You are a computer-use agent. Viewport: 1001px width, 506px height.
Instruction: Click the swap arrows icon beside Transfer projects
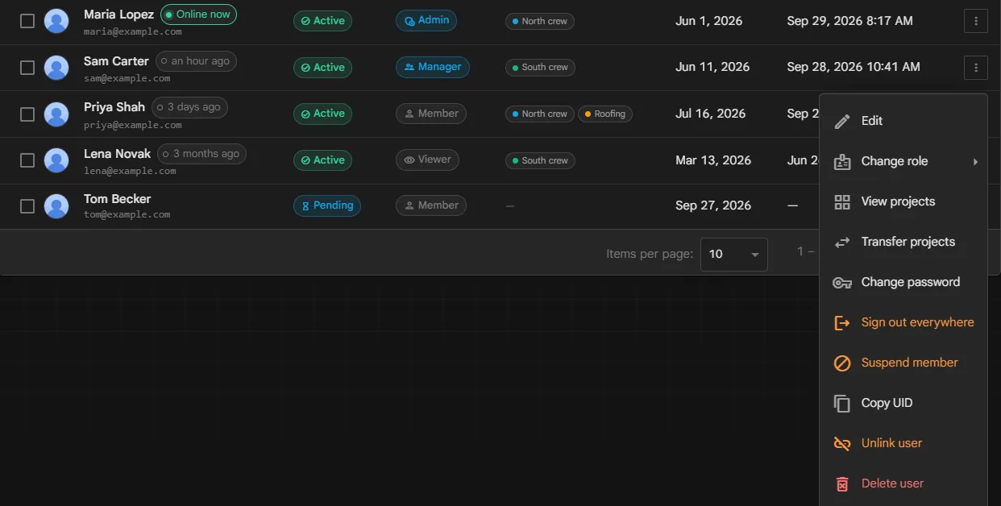[842, 242]
